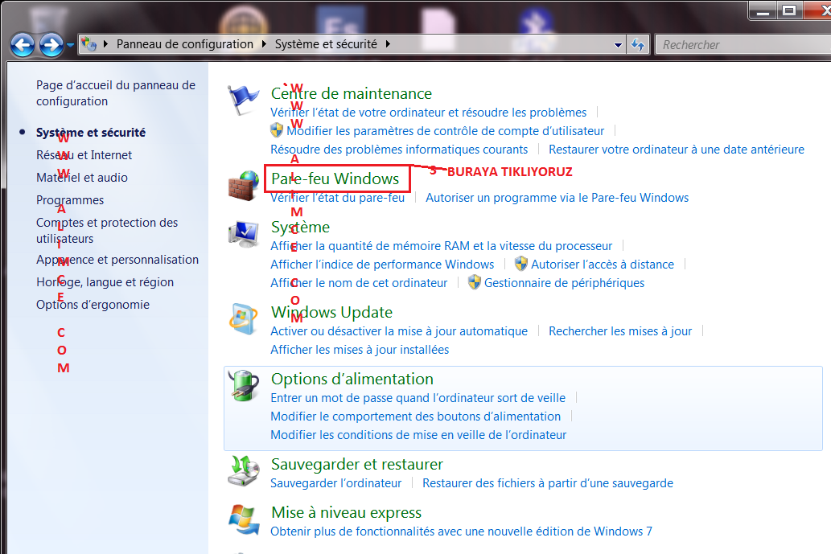Image resolution: width=831 pixels, height=554 pixels.
Task: Click Vérifier l'état du pare-feu
Action: pyautogui.click(x=338, y=198)
